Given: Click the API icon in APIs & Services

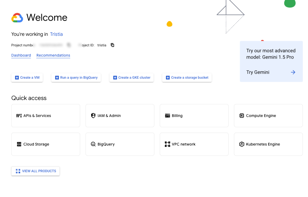Looking at the screenshot, I should [x=19, y=116].
